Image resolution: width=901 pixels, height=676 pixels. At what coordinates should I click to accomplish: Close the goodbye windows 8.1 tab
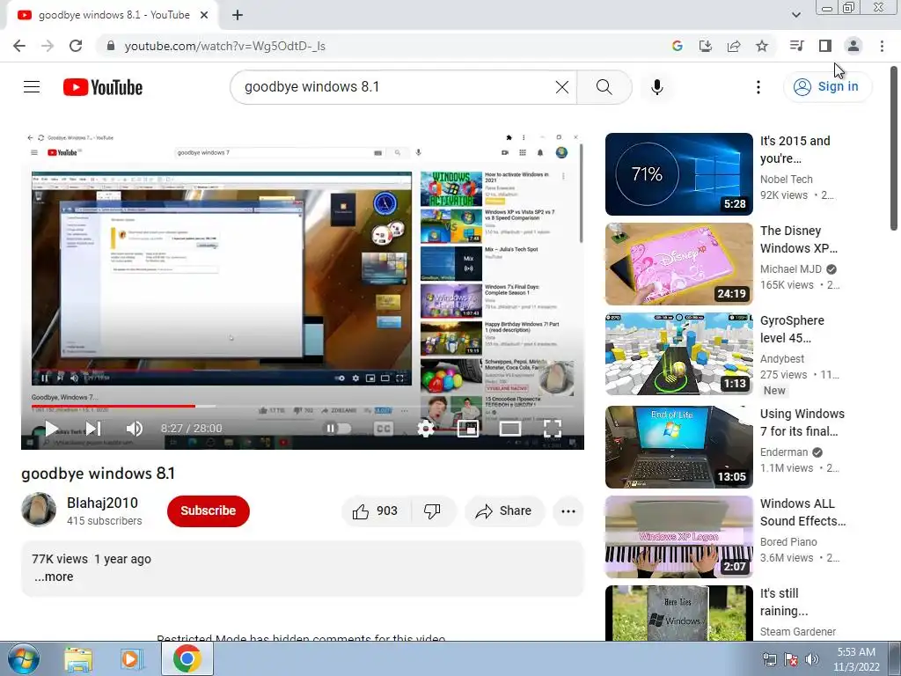204,15
